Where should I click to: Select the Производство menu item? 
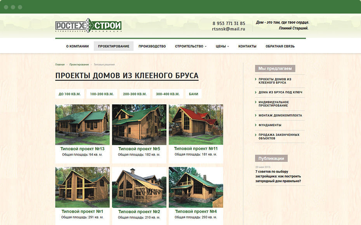coord(152,46)
